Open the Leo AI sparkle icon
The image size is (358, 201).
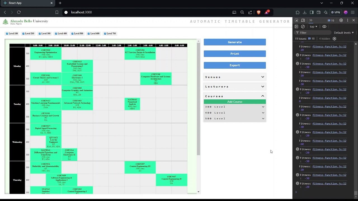(326, 12)
